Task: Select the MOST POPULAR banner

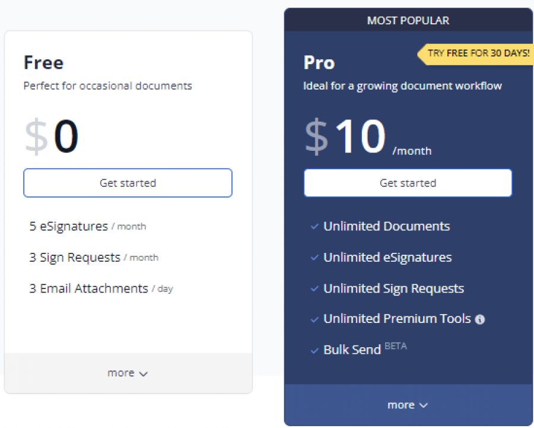Action: click(x=408, y=20)
